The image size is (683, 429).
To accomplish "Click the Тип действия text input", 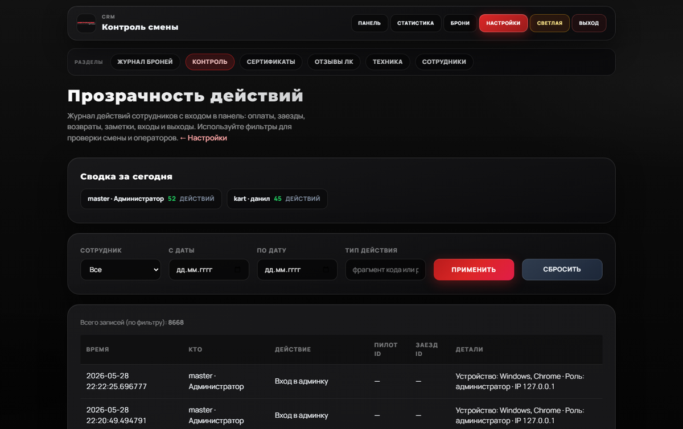I will pos(385,270).
